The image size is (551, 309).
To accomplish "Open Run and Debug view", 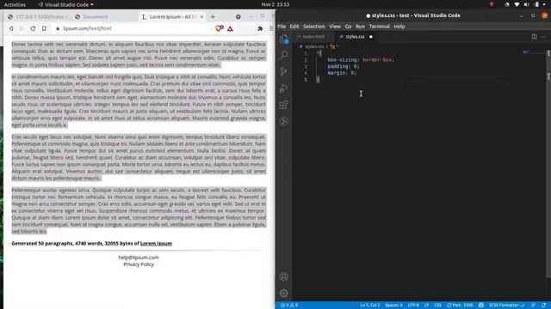I will 284,88.
